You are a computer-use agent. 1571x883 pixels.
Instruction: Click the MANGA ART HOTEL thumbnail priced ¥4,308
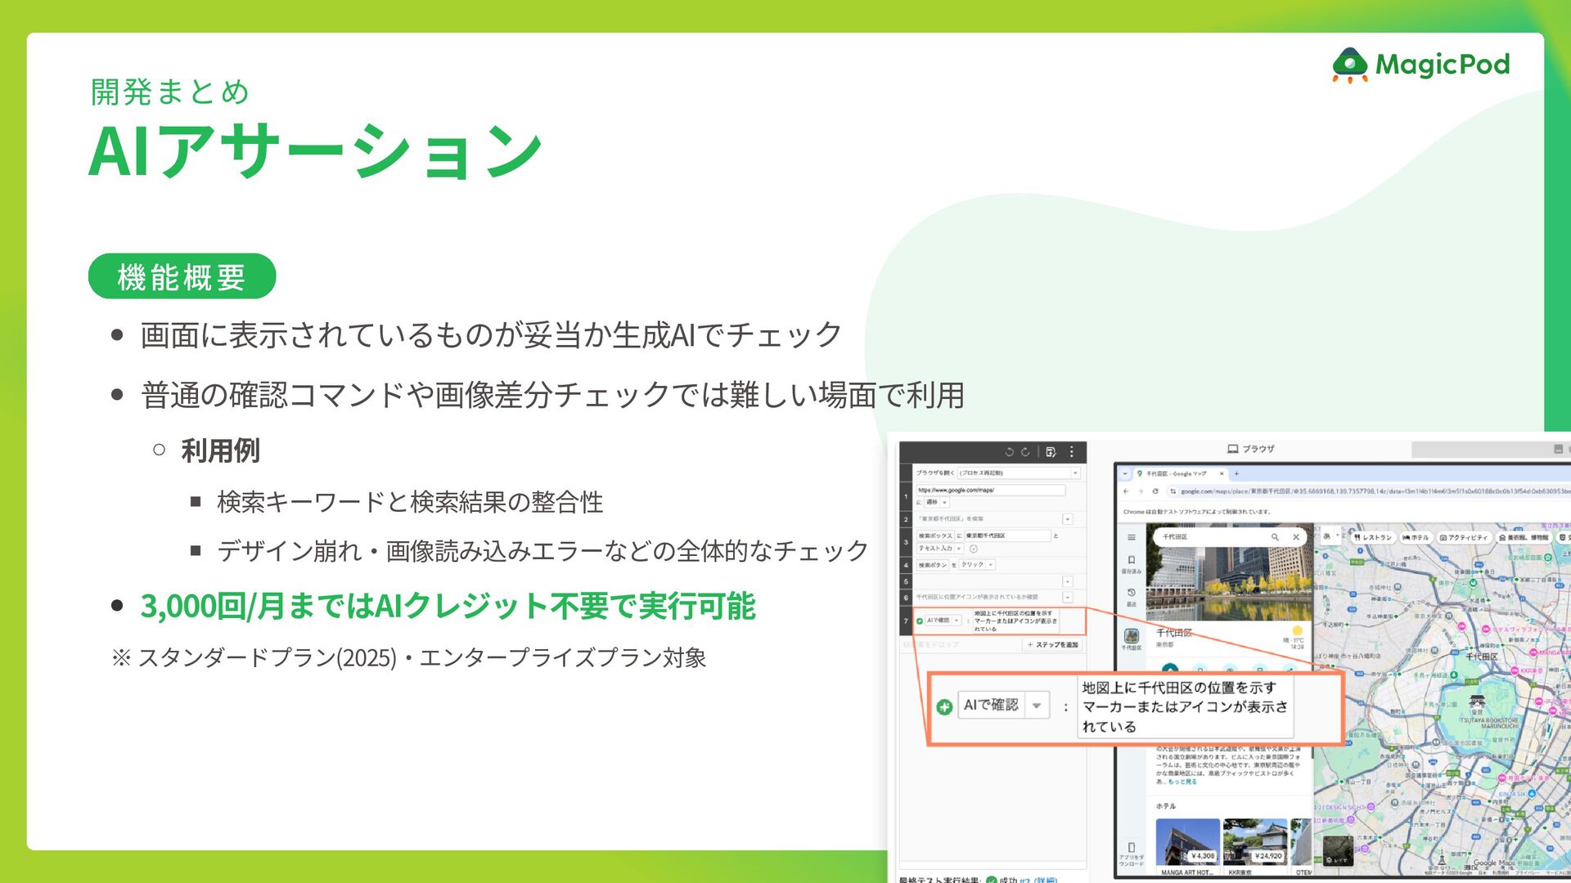click(x=1187, y=842)
